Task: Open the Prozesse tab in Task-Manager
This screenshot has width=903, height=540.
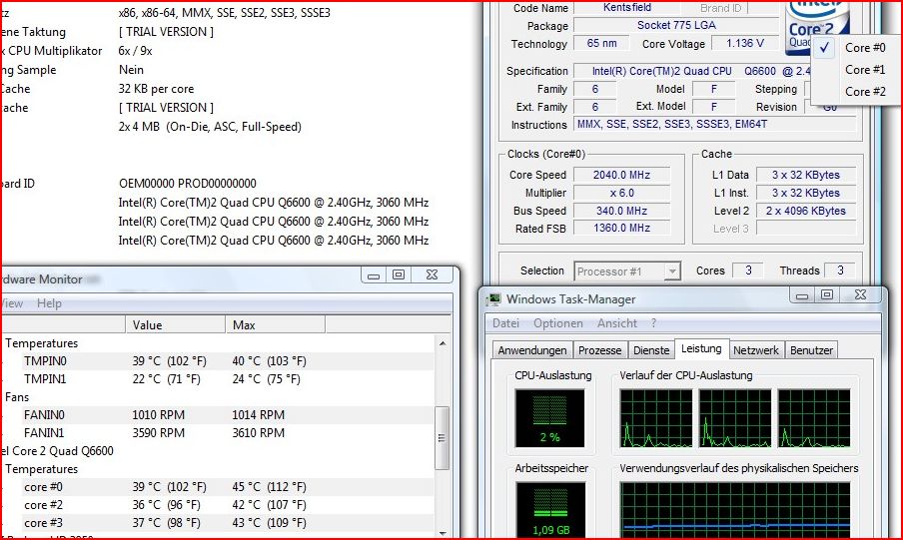Action: (599, 350)
